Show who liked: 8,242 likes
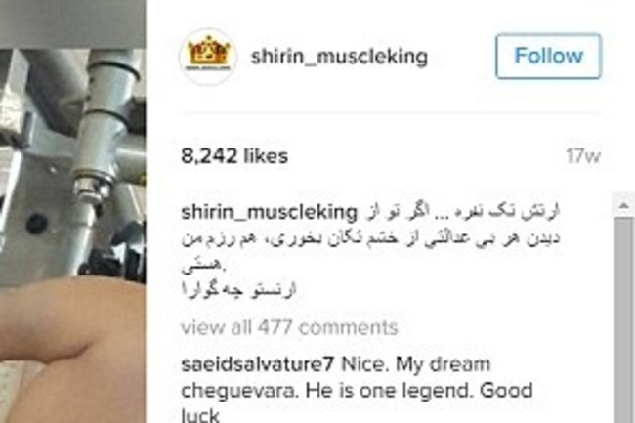Screen dimensions: 635x423 tap(234, 156)
